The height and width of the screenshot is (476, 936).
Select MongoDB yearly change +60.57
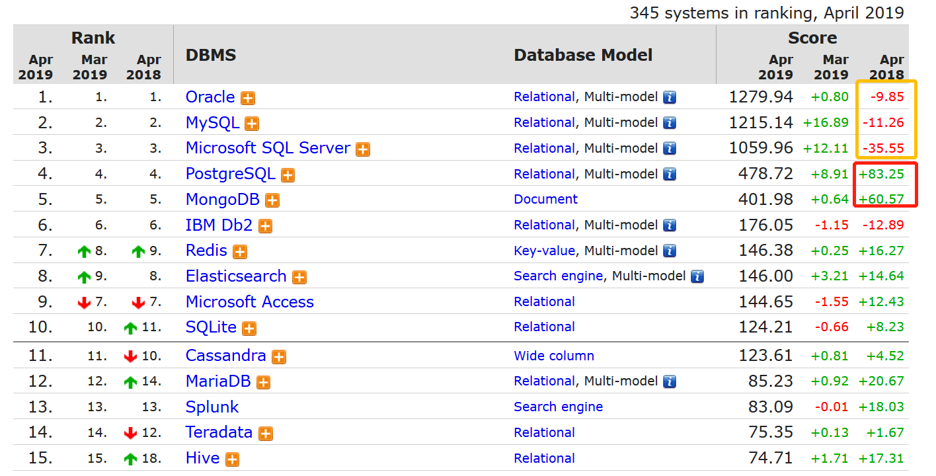pos(882,200)
